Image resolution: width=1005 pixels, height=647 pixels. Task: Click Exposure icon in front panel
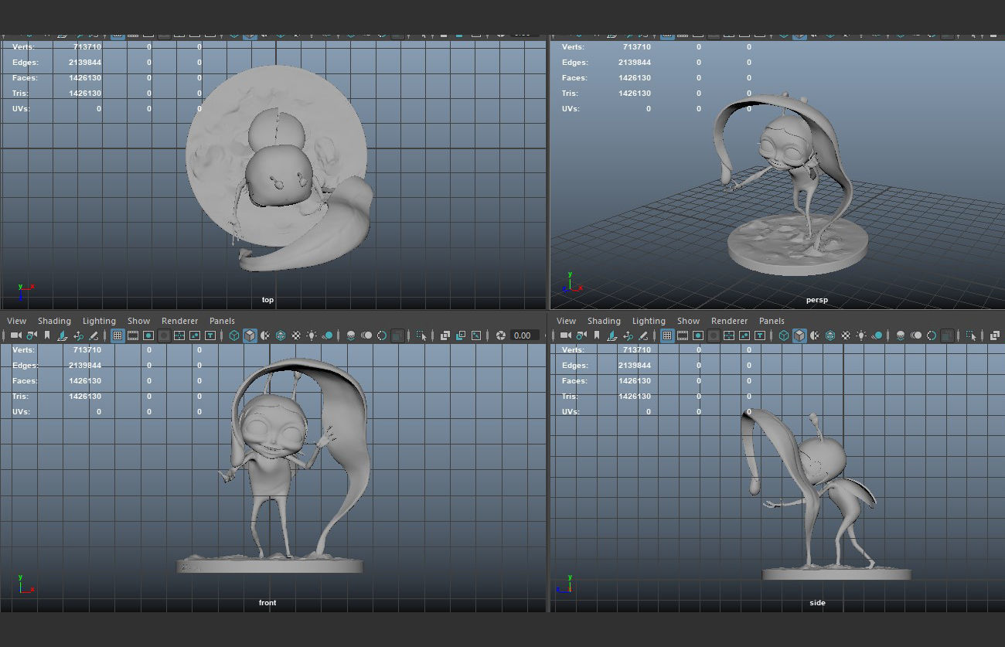pos(501,335)
